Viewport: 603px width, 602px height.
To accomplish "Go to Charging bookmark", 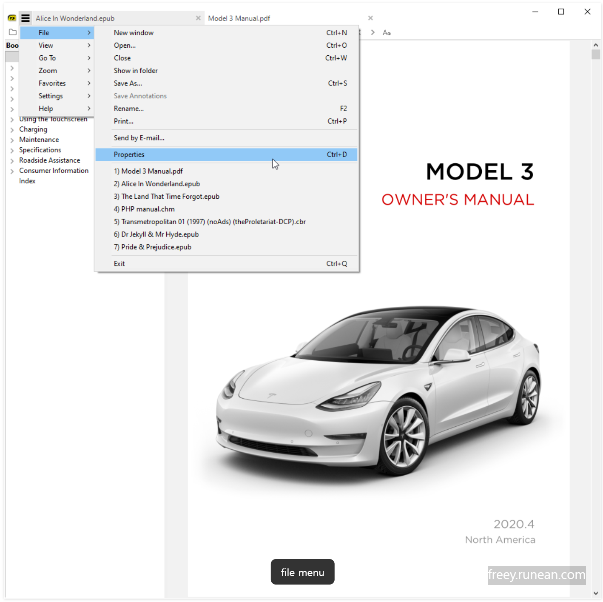I will [x=33, y=129].
